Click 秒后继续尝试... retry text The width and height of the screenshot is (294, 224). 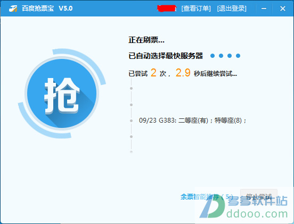point(215,74)
